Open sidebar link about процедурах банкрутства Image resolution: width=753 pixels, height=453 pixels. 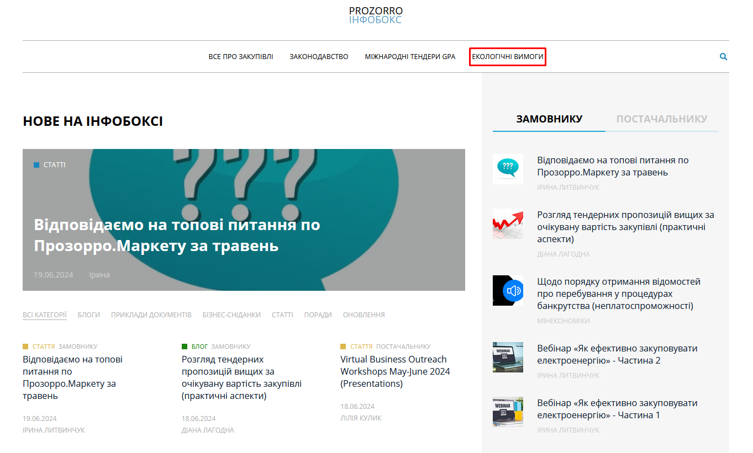click(x=619, y=294)
